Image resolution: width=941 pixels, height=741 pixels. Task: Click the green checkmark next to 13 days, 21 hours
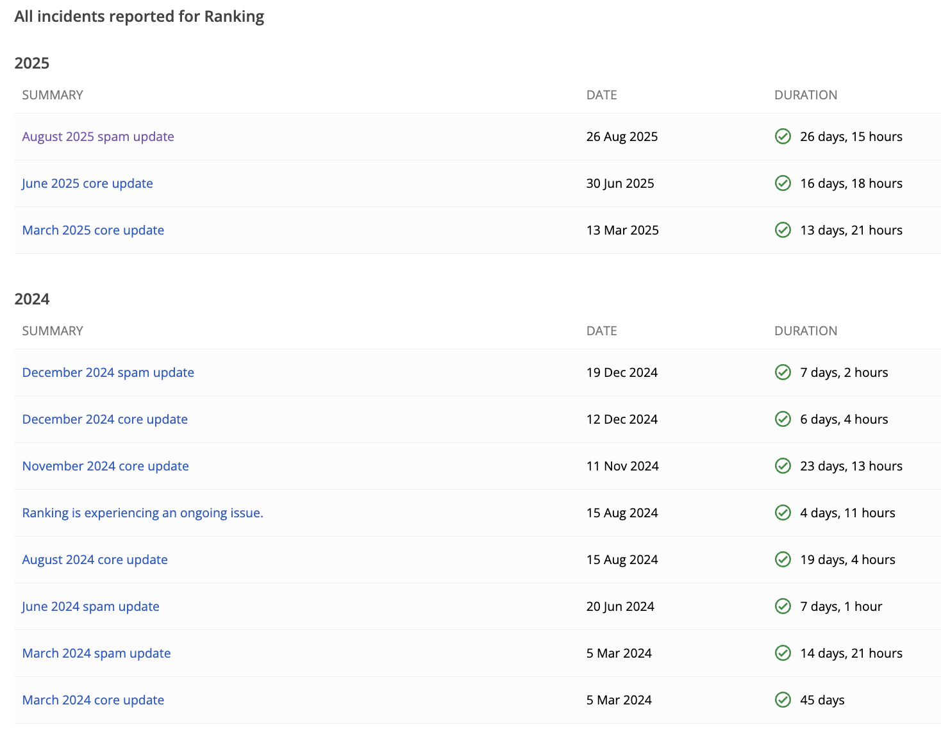pos(783,230)
